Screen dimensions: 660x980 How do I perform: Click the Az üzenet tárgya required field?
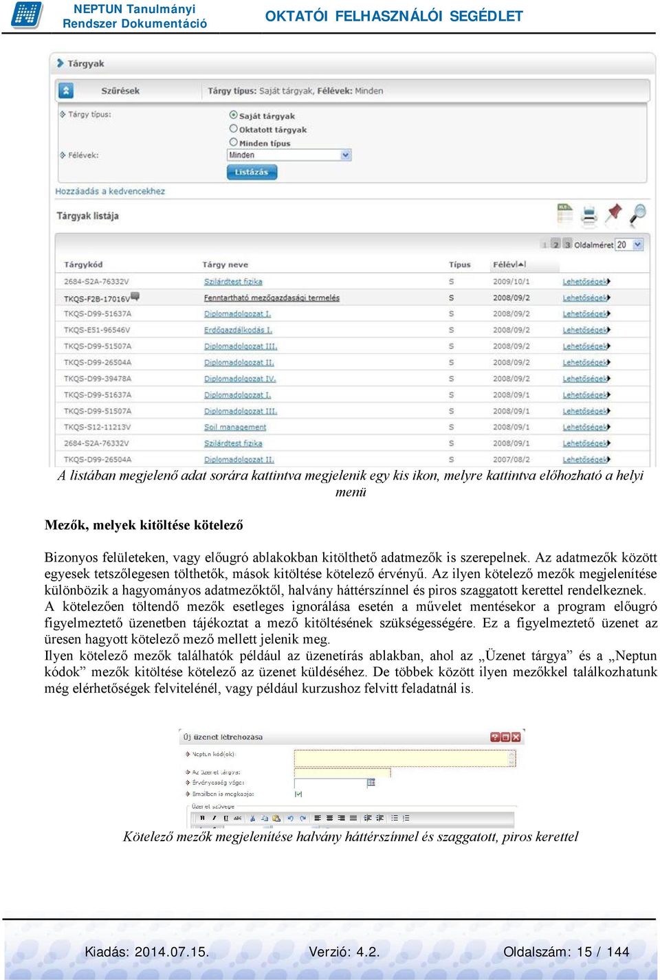[x=342, y=772]
